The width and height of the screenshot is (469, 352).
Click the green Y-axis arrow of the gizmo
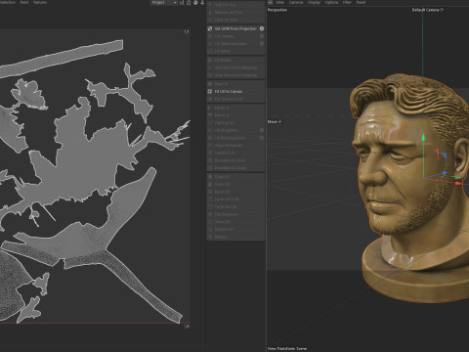423,137
